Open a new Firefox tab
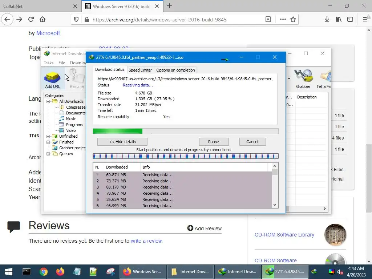 169,6
